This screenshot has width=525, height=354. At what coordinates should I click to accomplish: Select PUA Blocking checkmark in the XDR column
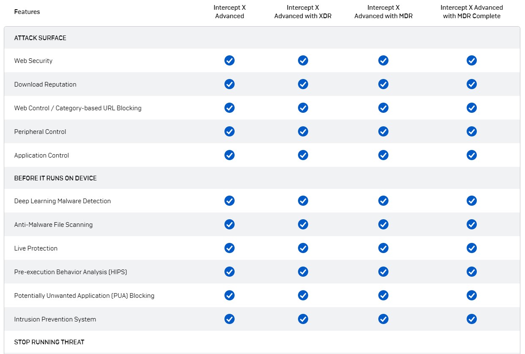[x=303, y=295]
